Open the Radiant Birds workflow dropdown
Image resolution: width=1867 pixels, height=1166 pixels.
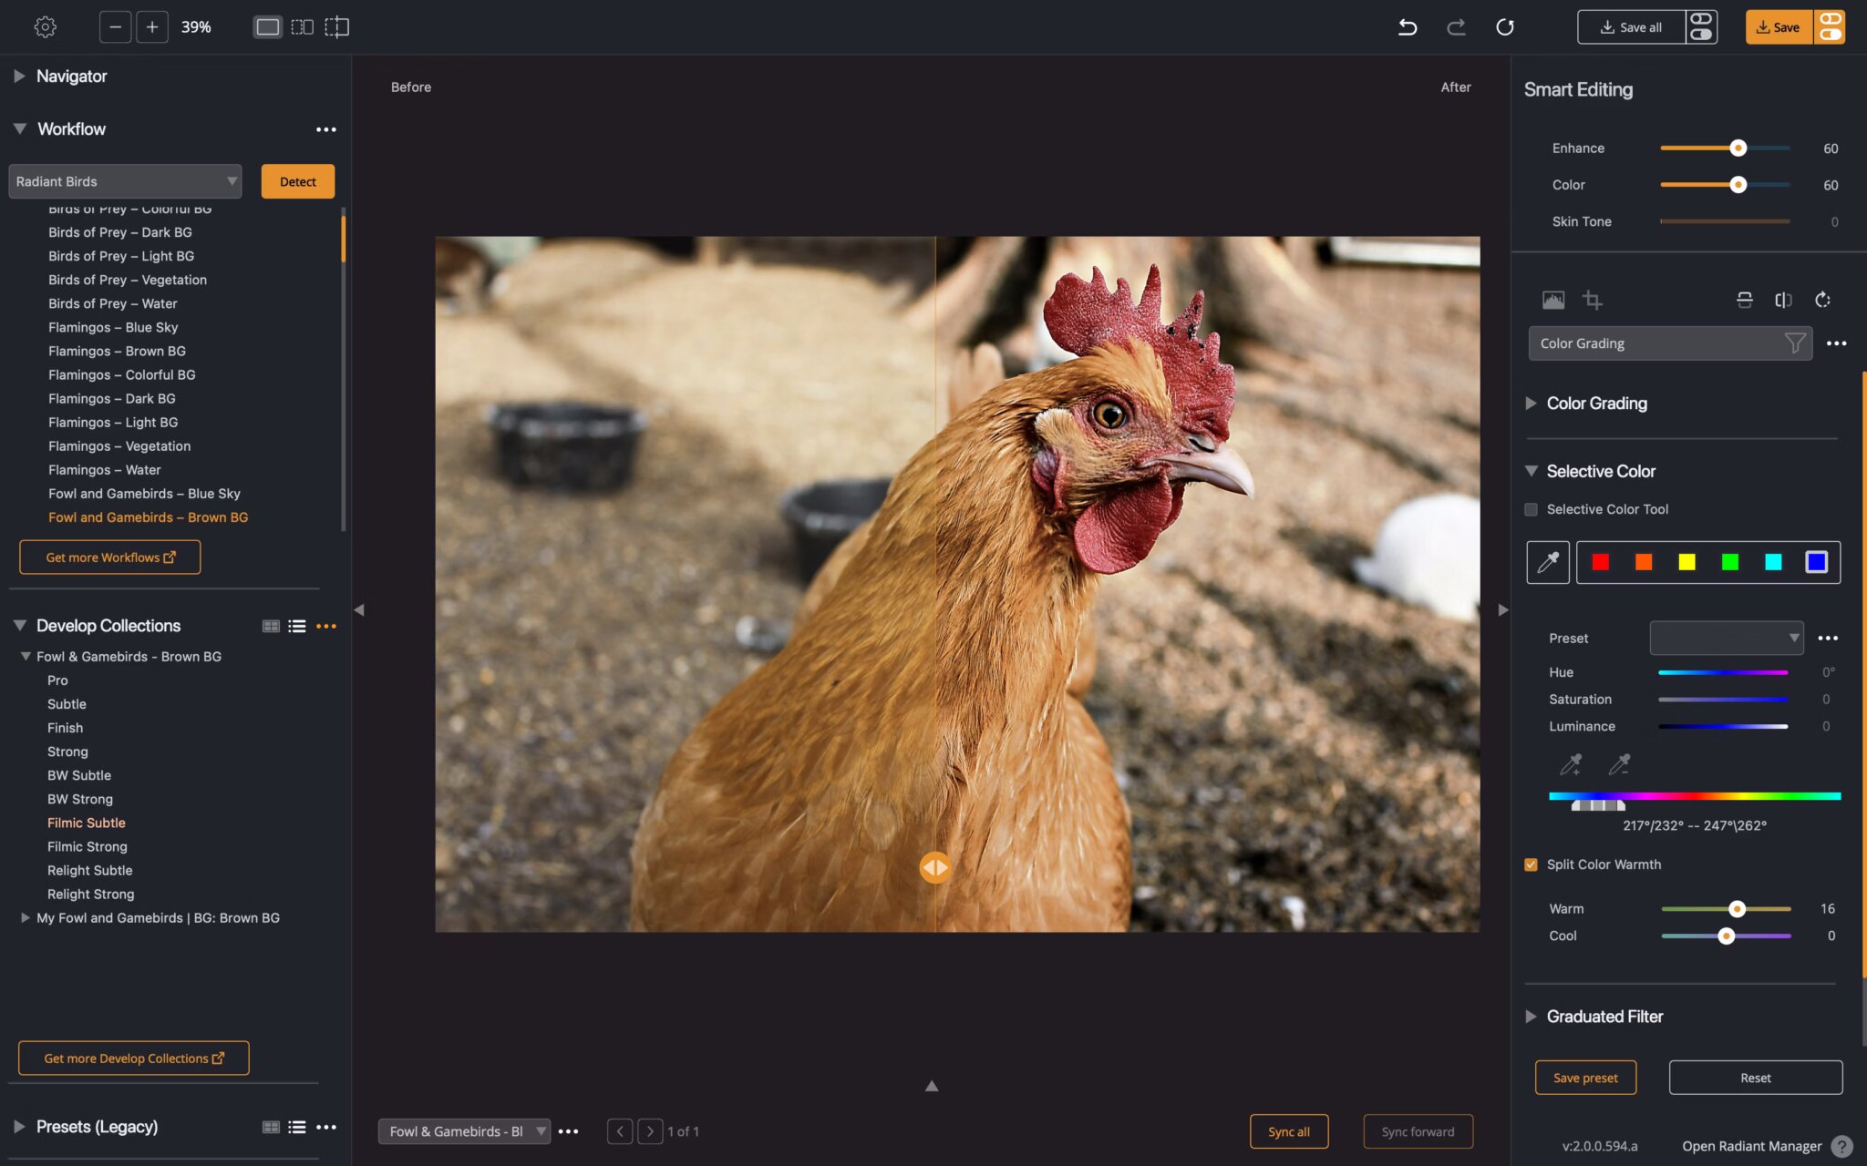(125, 181)
